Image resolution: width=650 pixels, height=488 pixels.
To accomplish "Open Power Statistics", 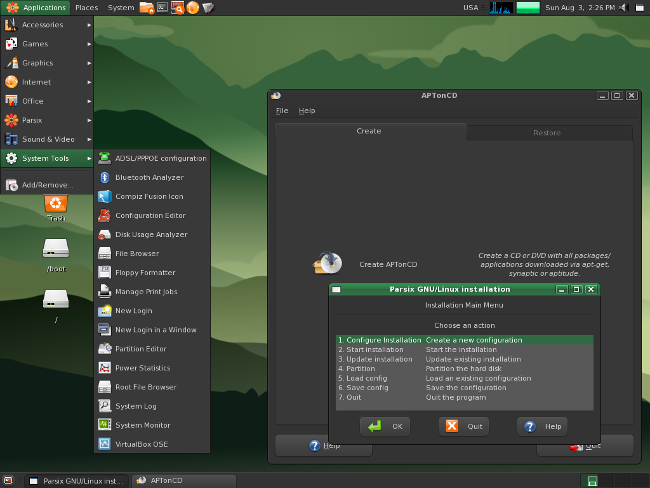I will point(152,368).
